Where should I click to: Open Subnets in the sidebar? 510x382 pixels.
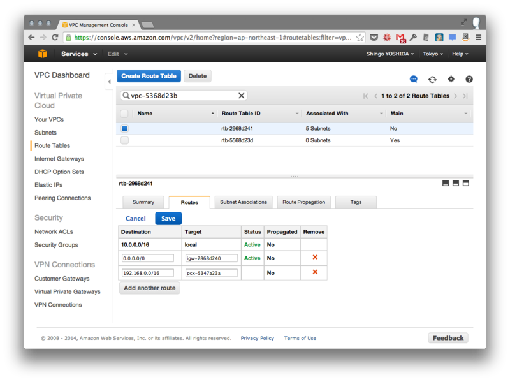(x=45, y=133)
